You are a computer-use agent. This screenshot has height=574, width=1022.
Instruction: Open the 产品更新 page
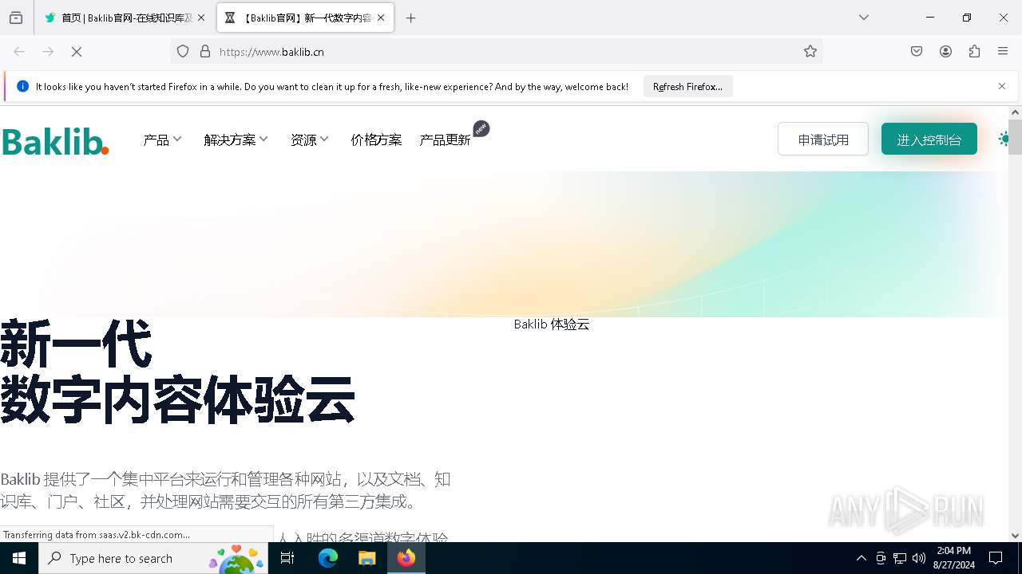pos(446,140)
